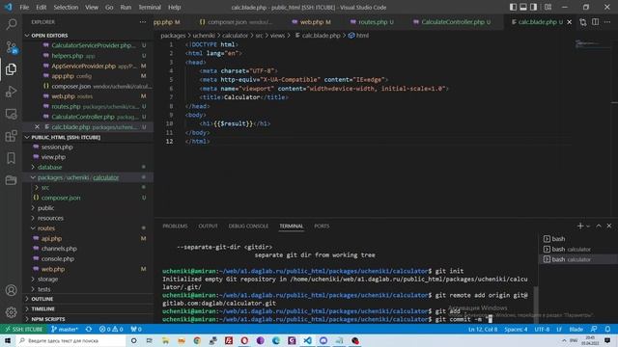Open the Extensions view
Image resolution: width=618 pixels, height=347 pixels.
[x=11, y=136]
